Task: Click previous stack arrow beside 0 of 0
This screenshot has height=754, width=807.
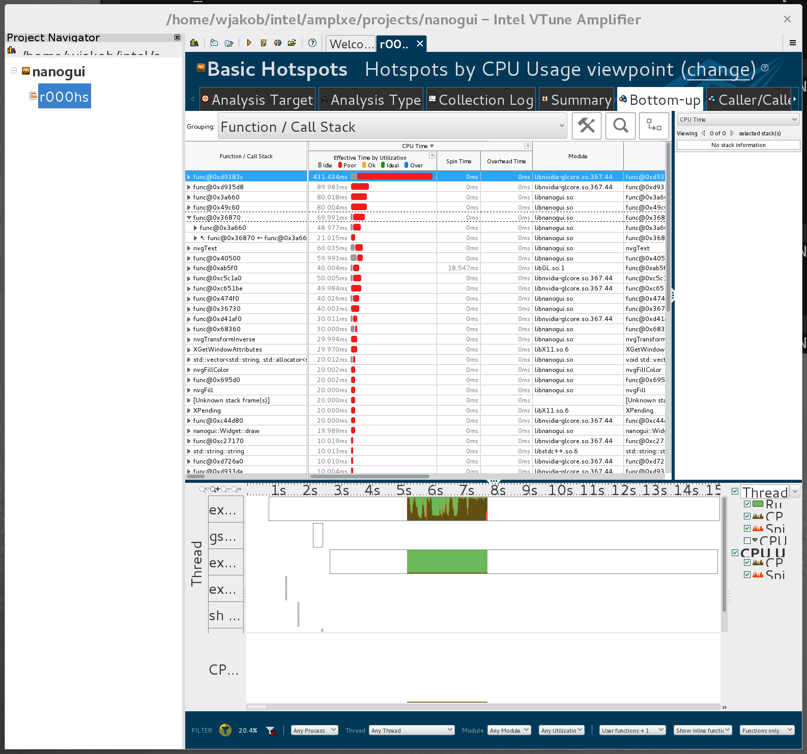Action: (x=703, y=133)
